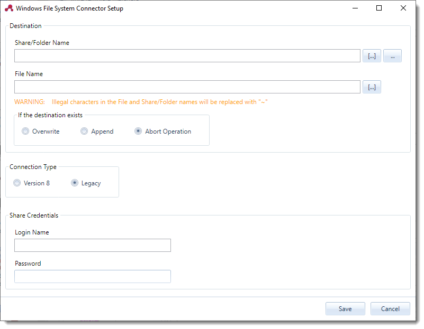Viewport: 424px width, 329px height.
Task: Click the Share/Folder Name text field
Action: click(x=187, y=56)
